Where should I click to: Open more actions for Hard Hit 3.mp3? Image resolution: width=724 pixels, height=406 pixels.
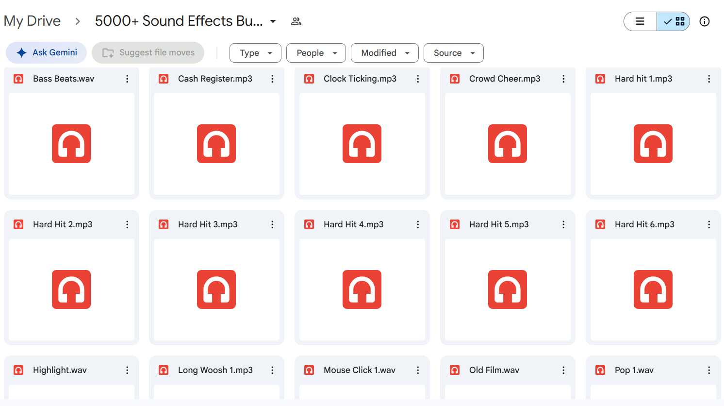[272, 224]
